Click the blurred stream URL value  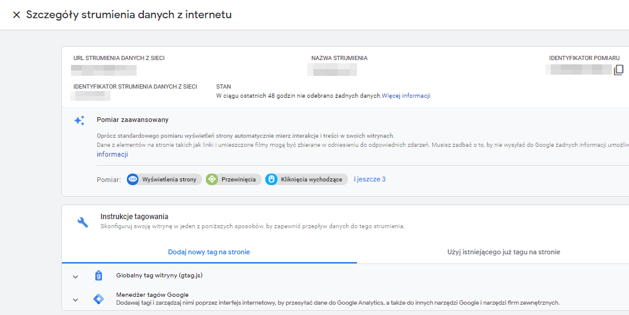tap(104, 70)
